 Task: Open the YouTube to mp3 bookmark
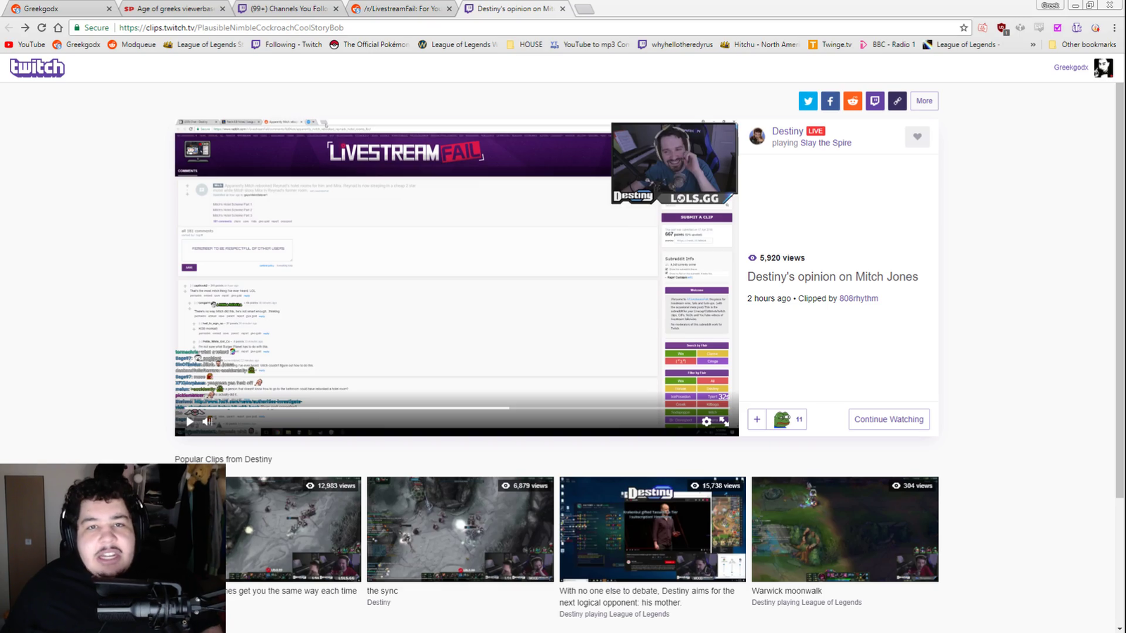(x=590, y=44)
